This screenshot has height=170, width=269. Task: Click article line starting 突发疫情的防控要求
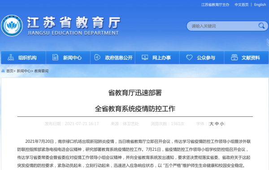[131, 166]
